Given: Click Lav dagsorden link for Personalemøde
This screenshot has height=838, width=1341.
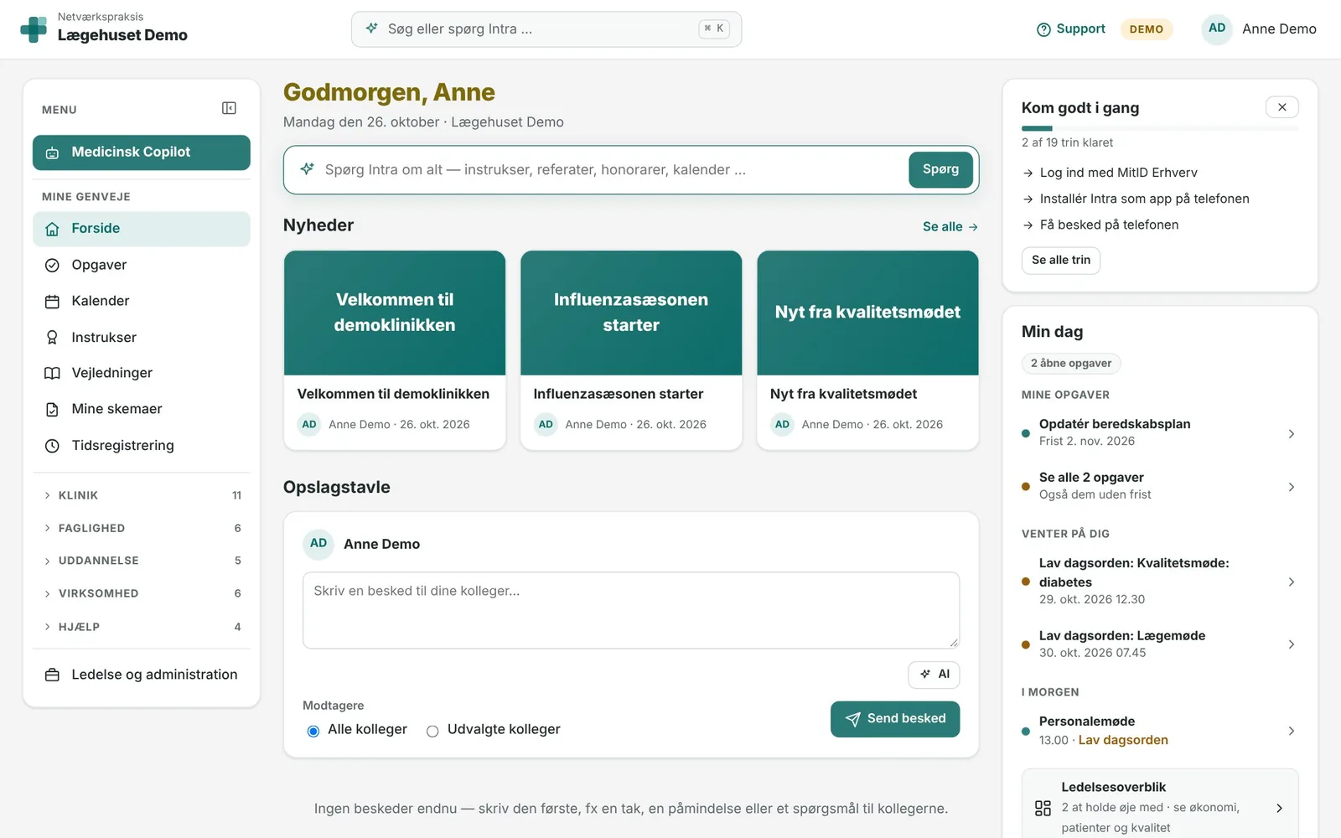Looking at the screenshot, I should point(1123,740).
